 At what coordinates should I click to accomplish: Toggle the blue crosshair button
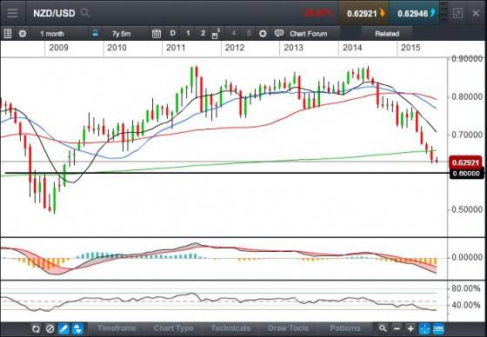(424, 328)
